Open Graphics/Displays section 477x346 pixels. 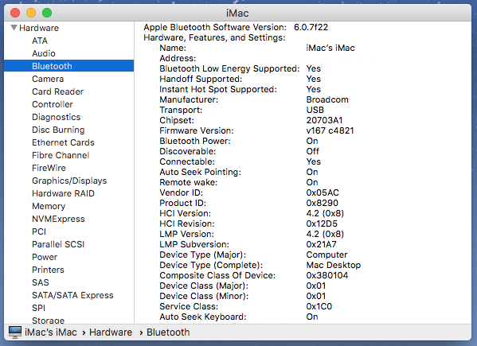(x=69, y=181)
